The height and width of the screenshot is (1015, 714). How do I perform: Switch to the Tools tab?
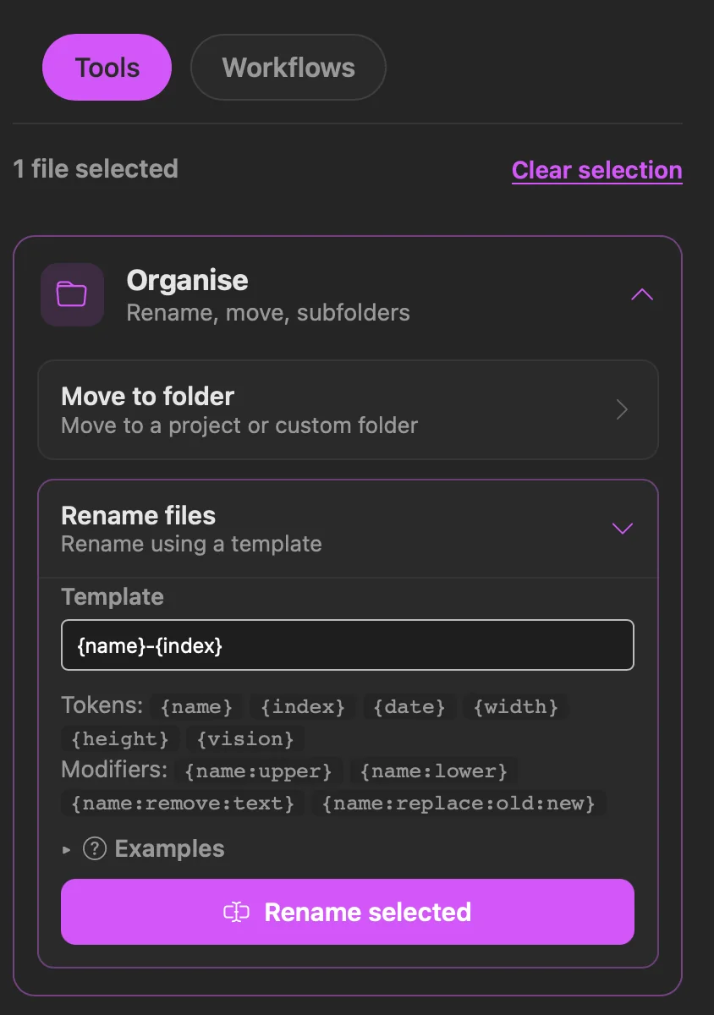107,68
